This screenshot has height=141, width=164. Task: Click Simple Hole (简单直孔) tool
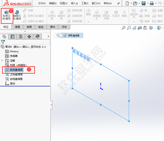coord(97,15)
